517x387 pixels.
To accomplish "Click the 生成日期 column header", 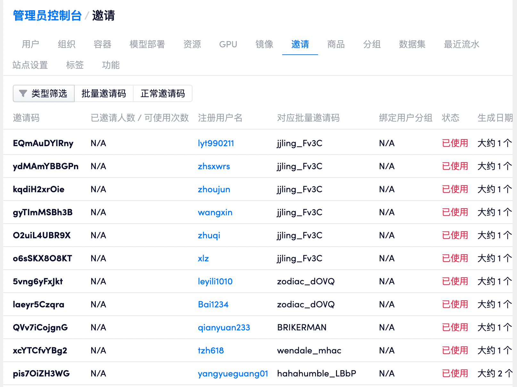I will pyautogui.click(x=495, y=118).
